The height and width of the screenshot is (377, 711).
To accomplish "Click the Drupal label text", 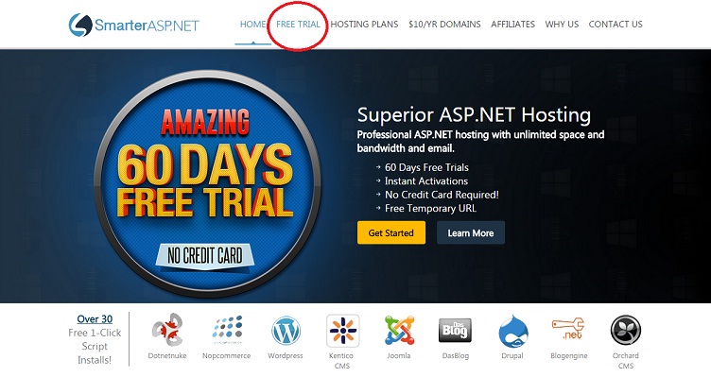I will coord(512,355).
